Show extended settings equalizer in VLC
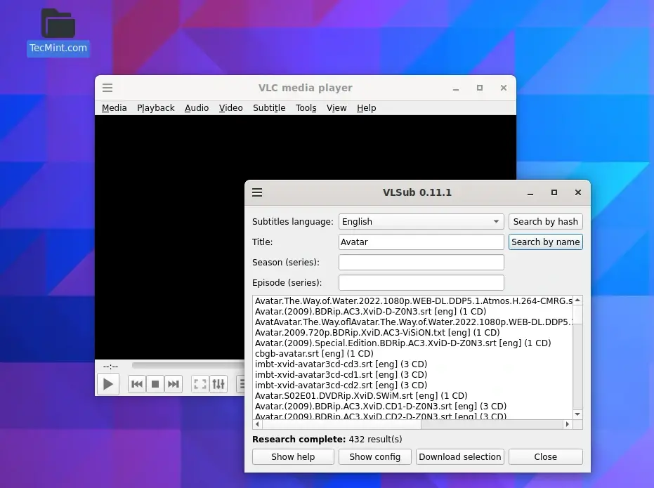The image size is (654, 488). coord(218,384)
